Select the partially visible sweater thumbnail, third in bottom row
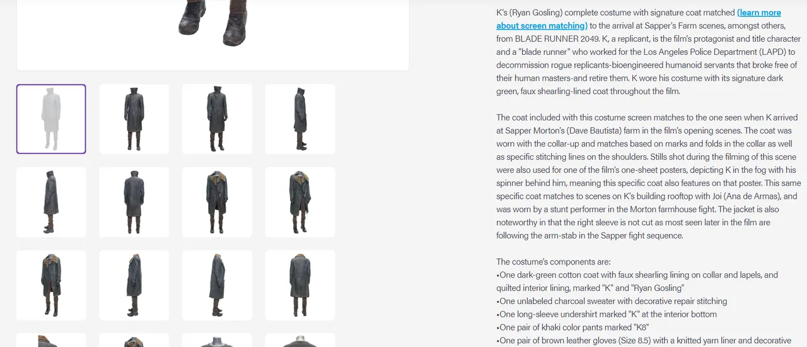The height and width of the screenshot is (347, 807). point(217,340)
